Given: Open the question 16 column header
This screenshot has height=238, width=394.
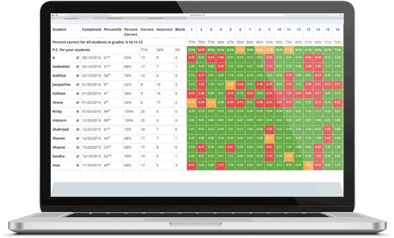Looking at the screenshot, I should click(x=337, y=30).
